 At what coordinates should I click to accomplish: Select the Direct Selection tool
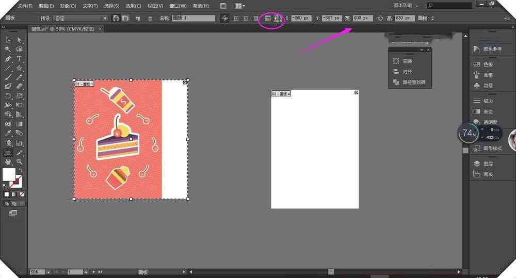coord(20,40)
